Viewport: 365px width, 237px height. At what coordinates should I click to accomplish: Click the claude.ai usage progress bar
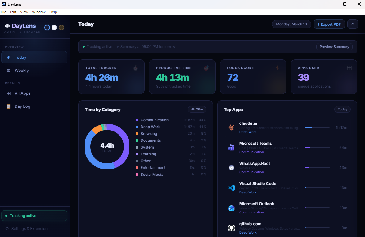tap(317, 127)
